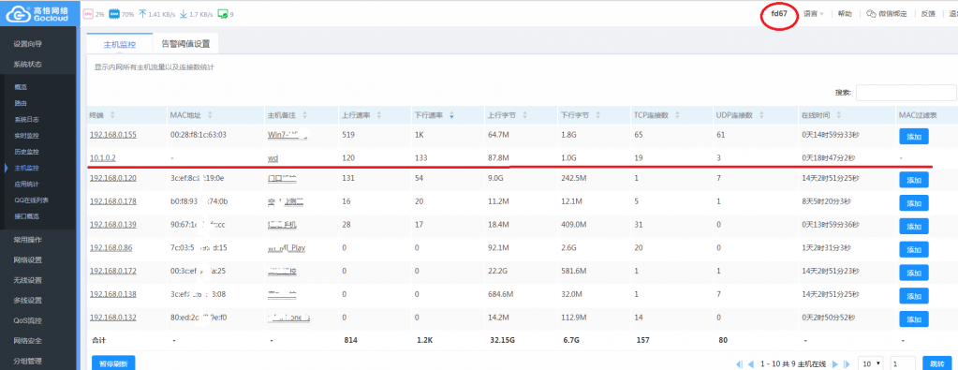
Task: Go to the next page arrow
Action: [x=835, y=363]
